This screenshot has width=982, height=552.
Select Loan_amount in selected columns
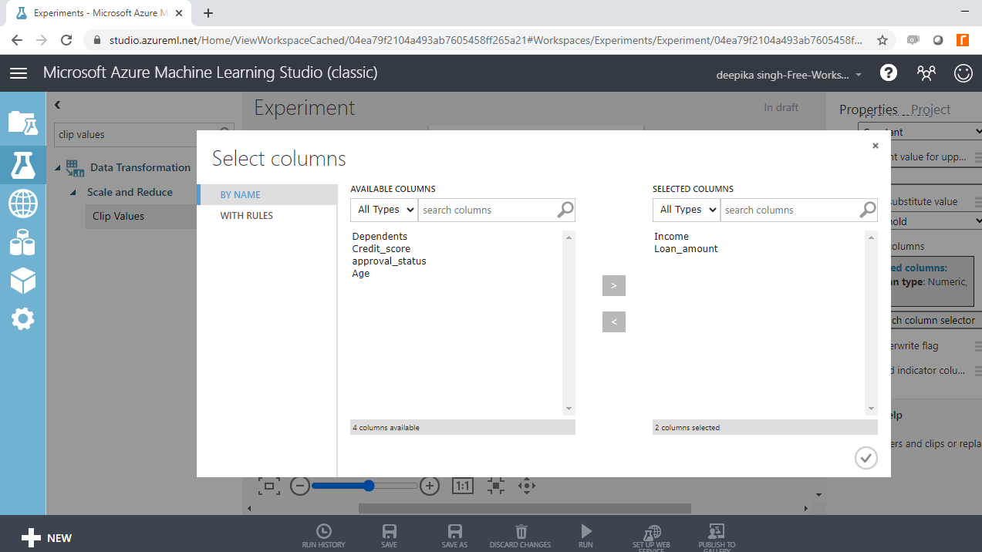686,249
